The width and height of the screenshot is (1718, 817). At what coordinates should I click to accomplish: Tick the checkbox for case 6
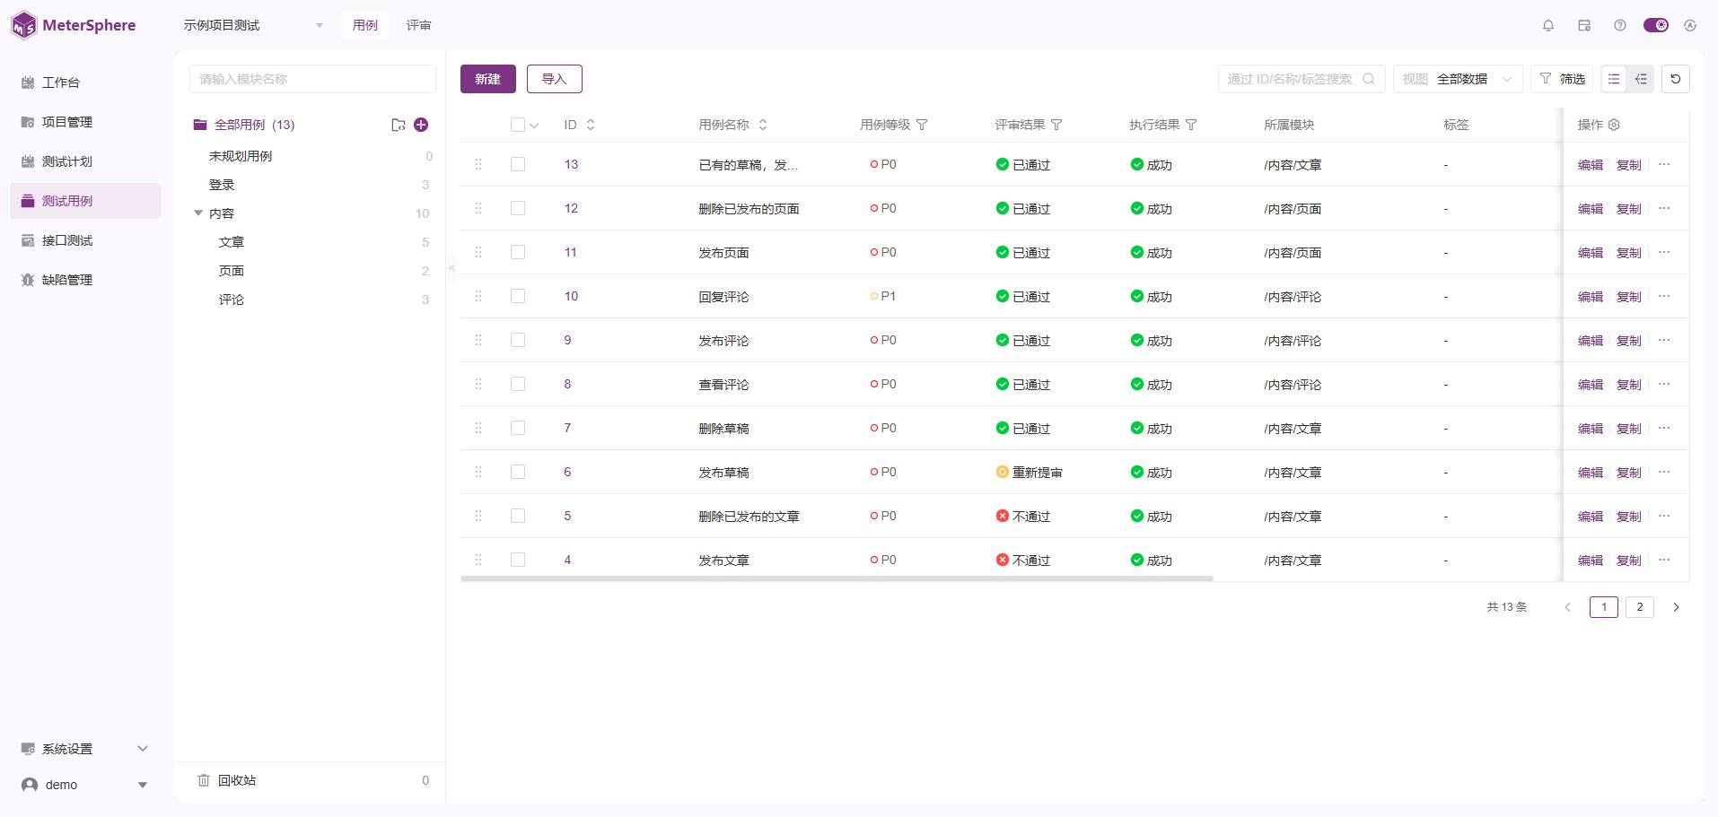(x=518, y=472)
